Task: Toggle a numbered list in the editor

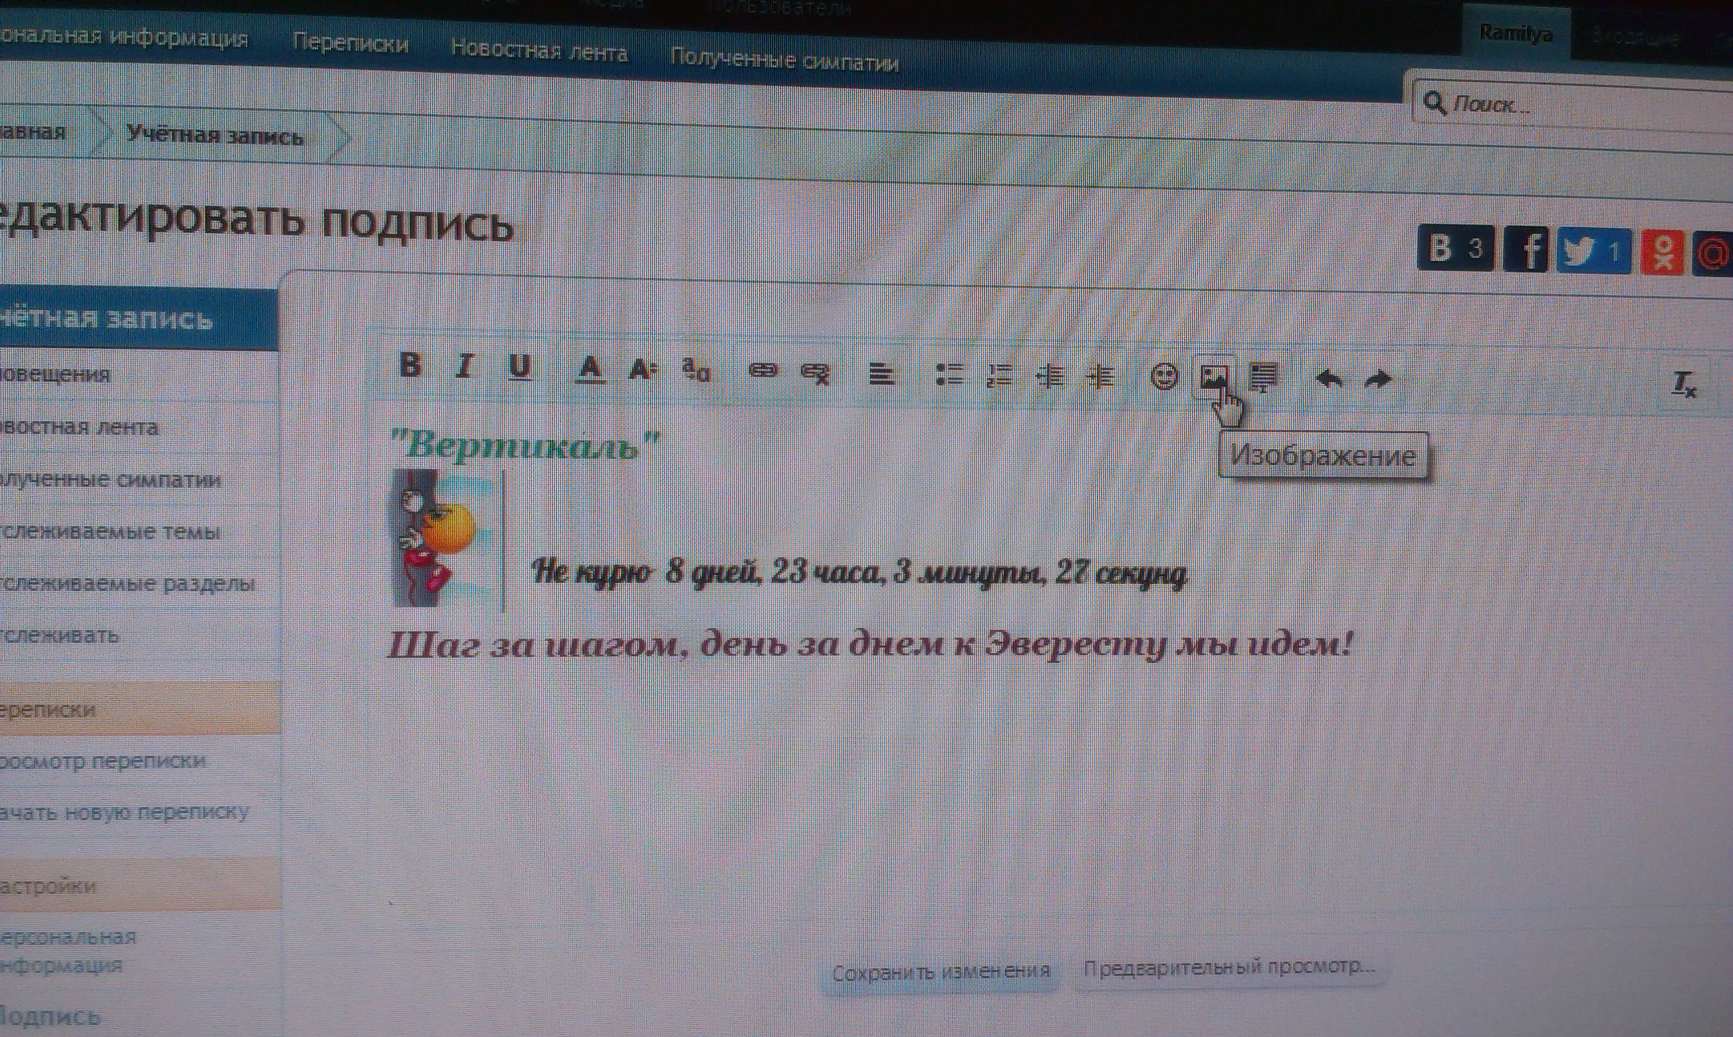Action: tap(1000, 375)
